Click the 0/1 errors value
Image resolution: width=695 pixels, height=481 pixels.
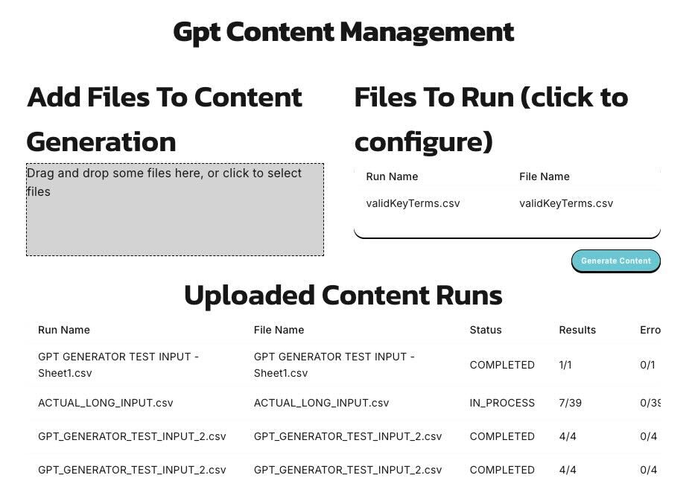click(647, 365)
